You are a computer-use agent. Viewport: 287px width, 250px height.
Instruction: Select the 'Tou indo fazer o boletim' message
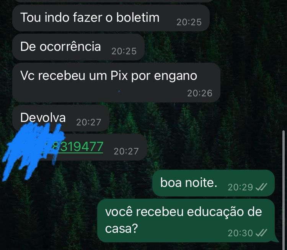coord(111,18)
